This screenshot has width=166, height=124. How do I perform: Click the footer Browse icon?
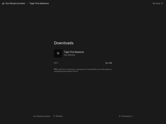54,116
